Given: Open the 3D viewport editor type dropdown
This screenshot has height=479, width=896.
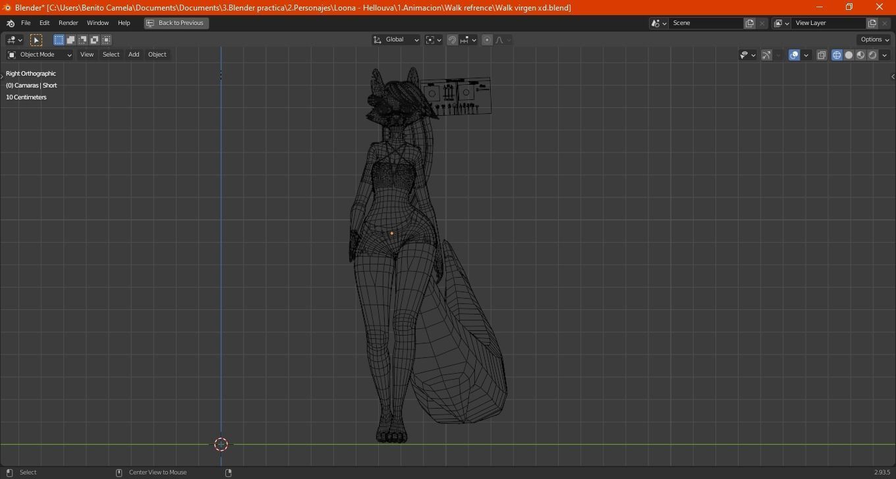Looking at the screenshot, I should click(x=14, y=40).
